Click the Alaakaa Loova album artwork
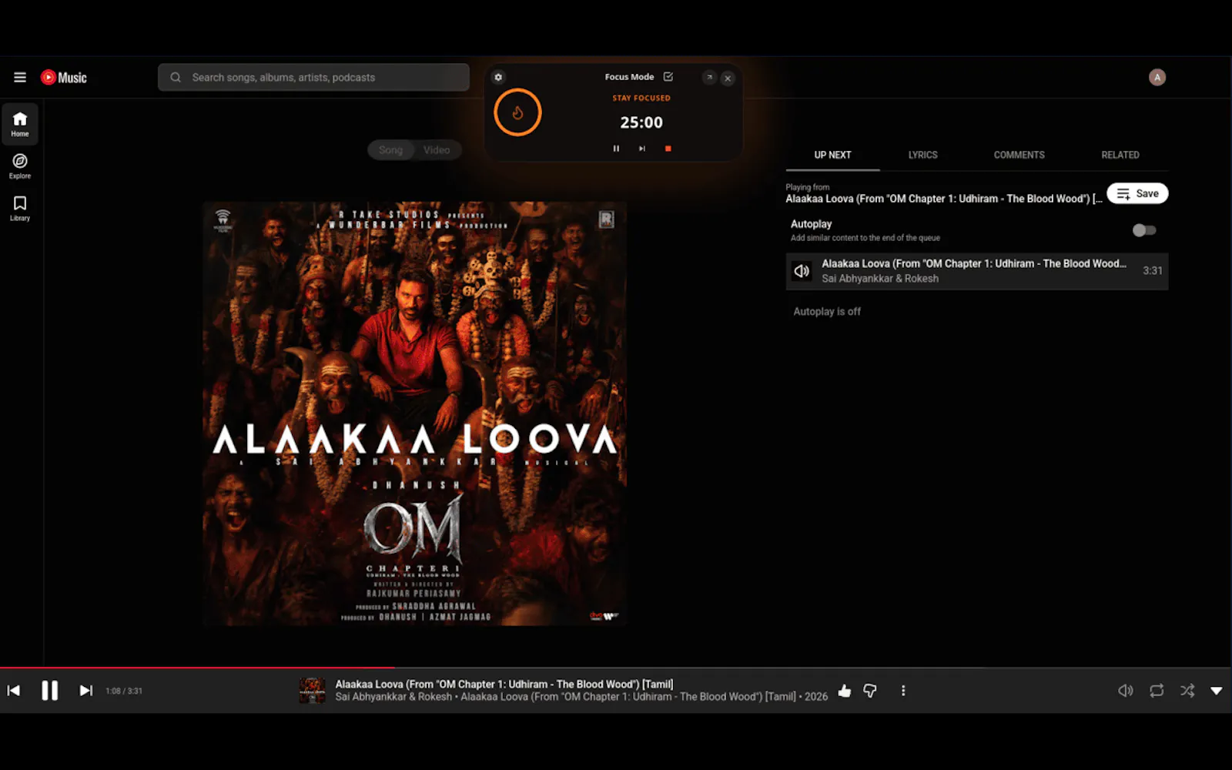 click(414, 413)
